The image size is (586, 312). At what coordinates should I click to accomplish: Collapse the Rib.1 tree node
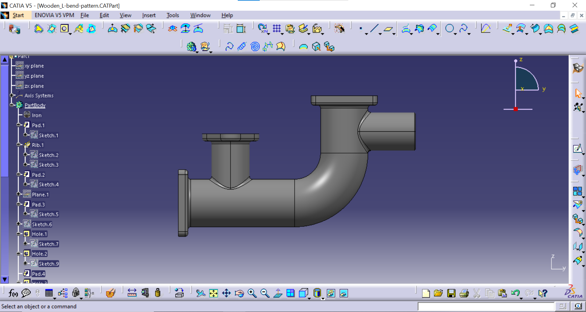(19, 145)
